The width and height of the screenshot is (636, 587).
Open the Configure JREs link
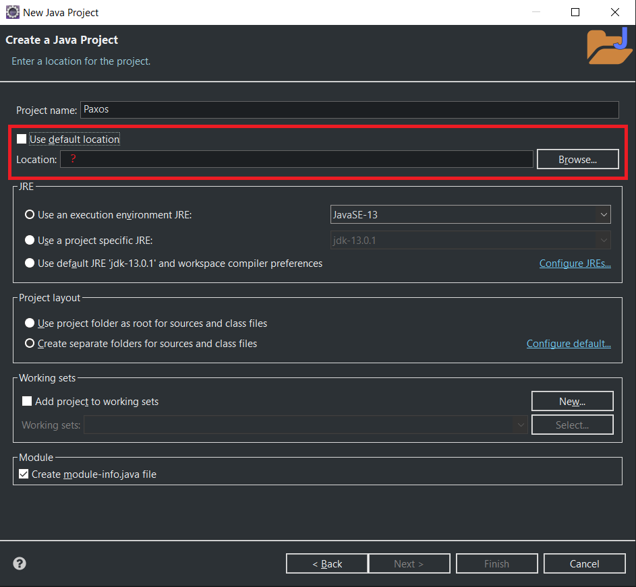(575, 263)
